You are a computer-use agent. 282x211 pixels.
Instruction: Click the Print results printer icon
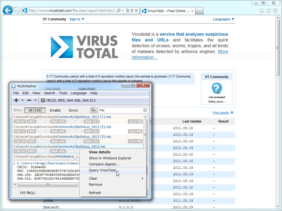232,113
